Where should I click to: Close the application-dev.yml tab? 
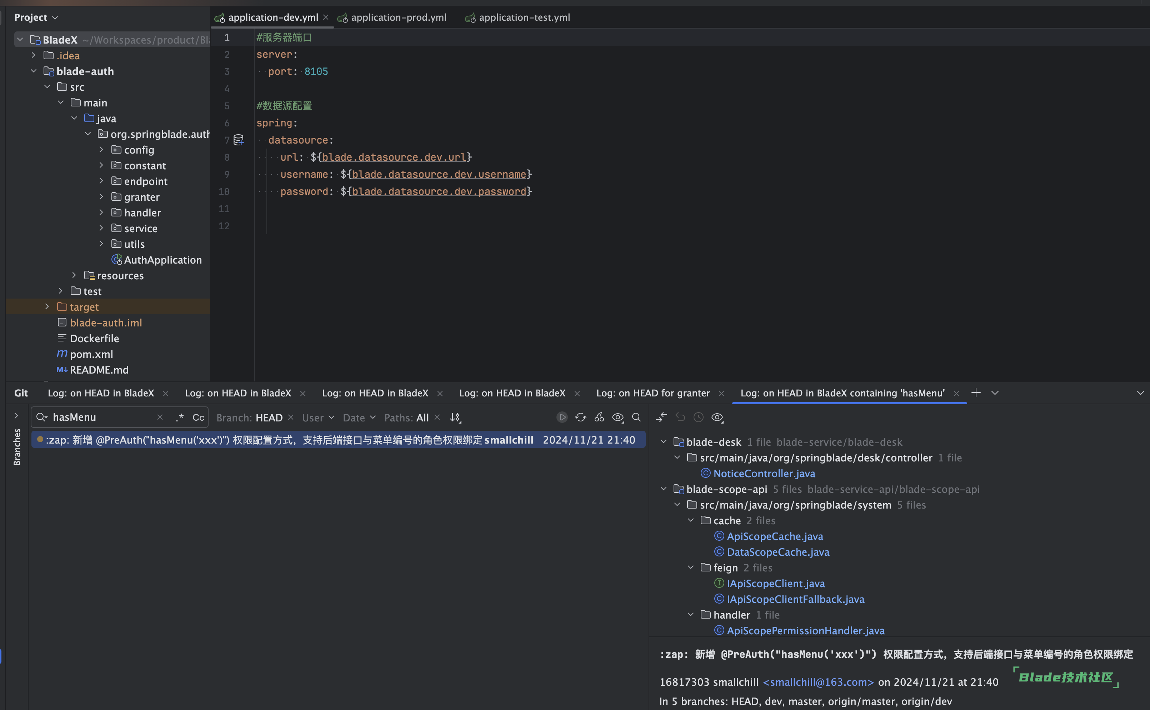click(325, 17)
